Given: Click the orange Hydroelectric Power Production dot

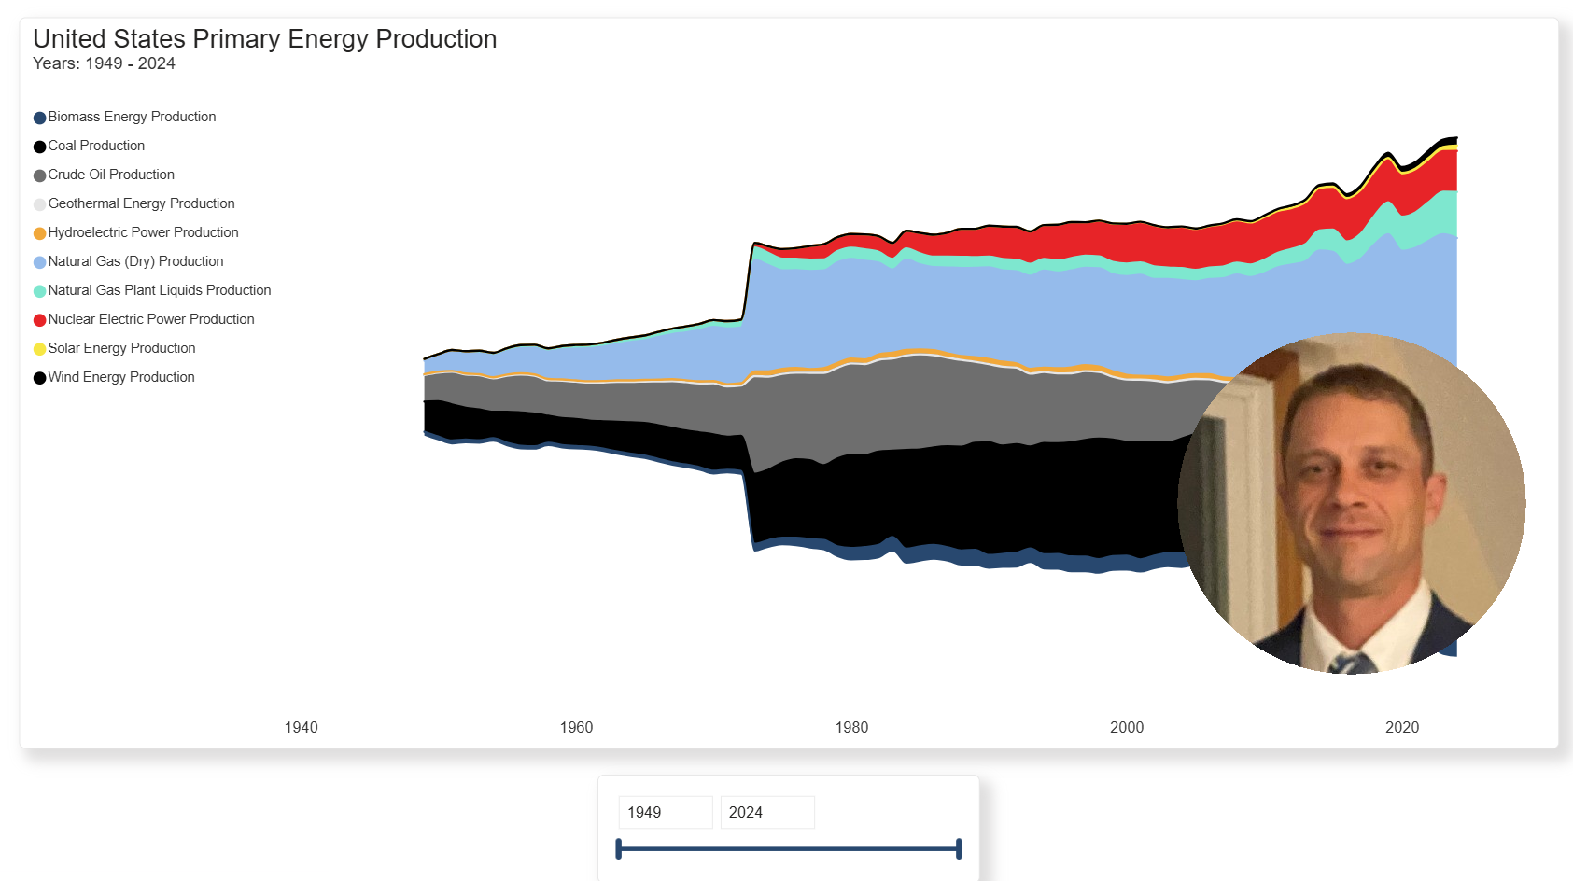Looking at the screenshot, I should coord(39,233).
